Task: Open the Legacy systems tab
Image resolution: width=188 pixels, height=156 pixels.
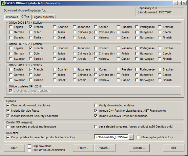Action: pyautogui.click(x=43, y=17)
